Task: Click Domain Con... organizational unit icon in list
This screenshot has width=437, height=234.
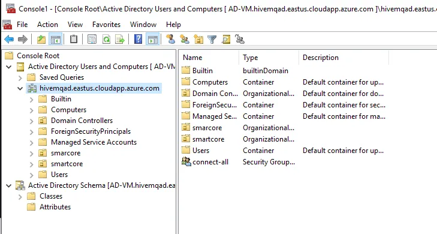Action: tap(186, 93)
